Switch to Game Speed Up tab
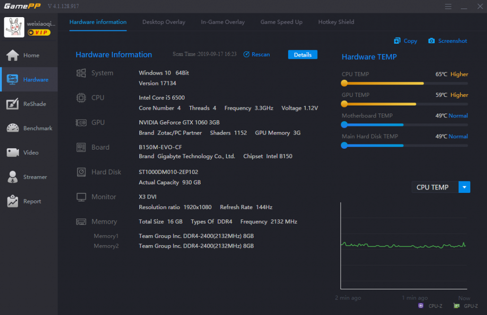 pos(282,22)
